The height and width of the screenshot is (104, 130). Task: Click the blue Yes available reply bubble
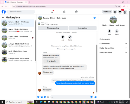coord(75,83)
